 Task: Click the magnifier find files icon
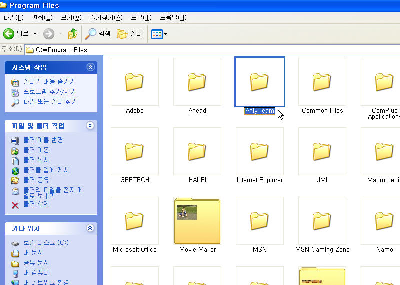(x=15, y=103)
